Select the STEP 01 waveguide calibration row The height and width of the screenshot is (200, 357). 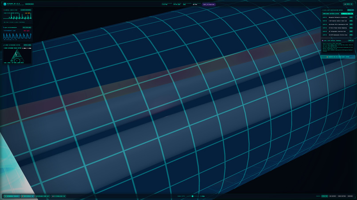338,17
